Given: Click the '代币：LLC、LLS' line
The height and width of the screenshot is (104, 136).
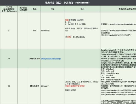Looking at the screenshot, I should pyautogui.click(x=107, y=71).
